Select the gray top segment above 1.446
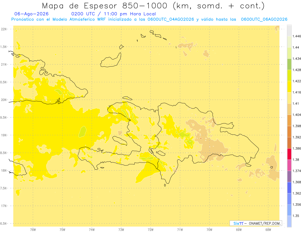The image size is (301, 233). pos(289,30)
